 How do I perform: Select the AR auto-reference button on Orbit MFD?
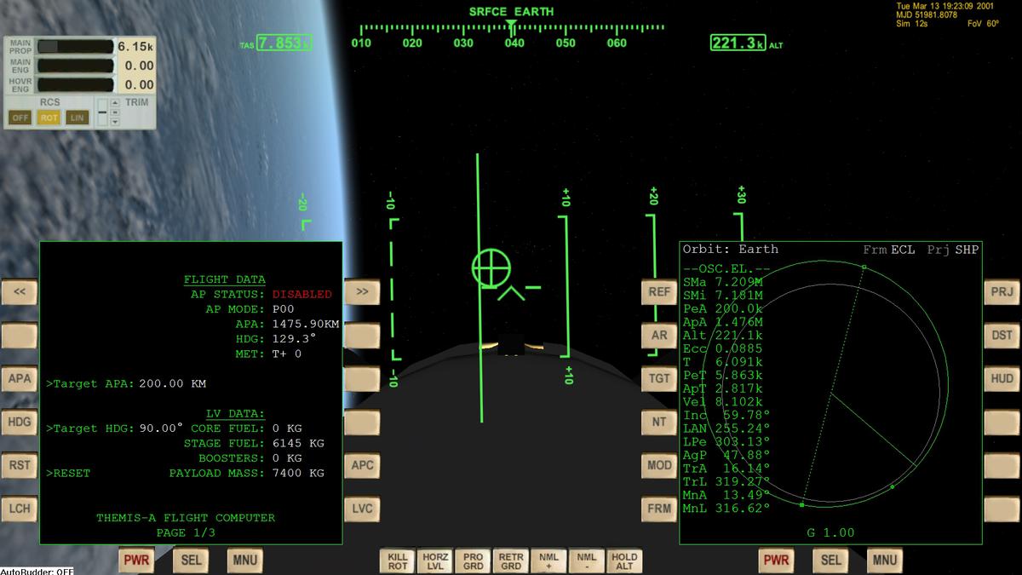tap(659, 335)
